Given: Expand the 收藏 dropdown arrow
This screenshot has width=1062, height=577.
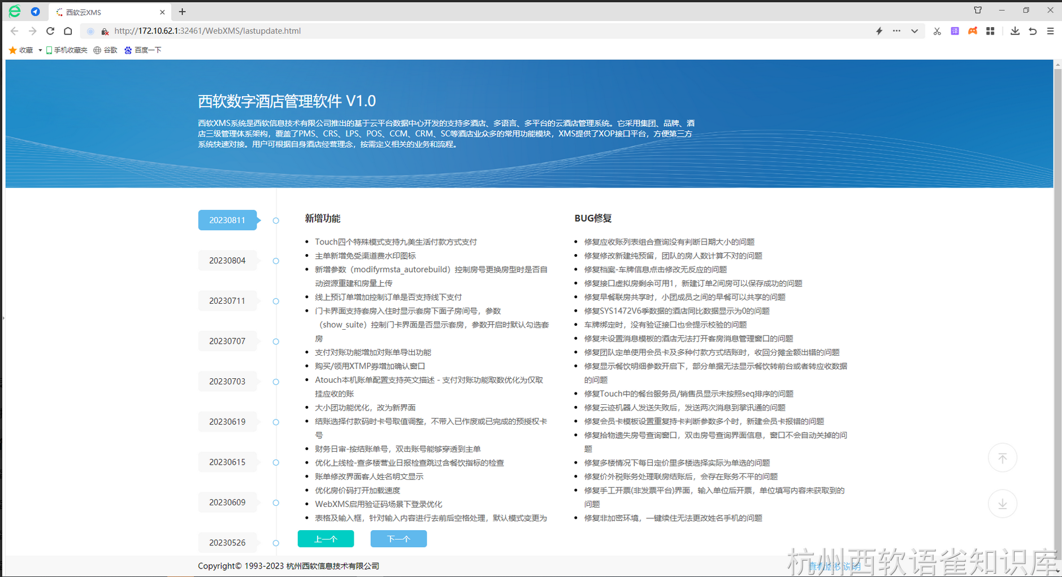Looking at the screenshot, I should [x=40, y=50].
